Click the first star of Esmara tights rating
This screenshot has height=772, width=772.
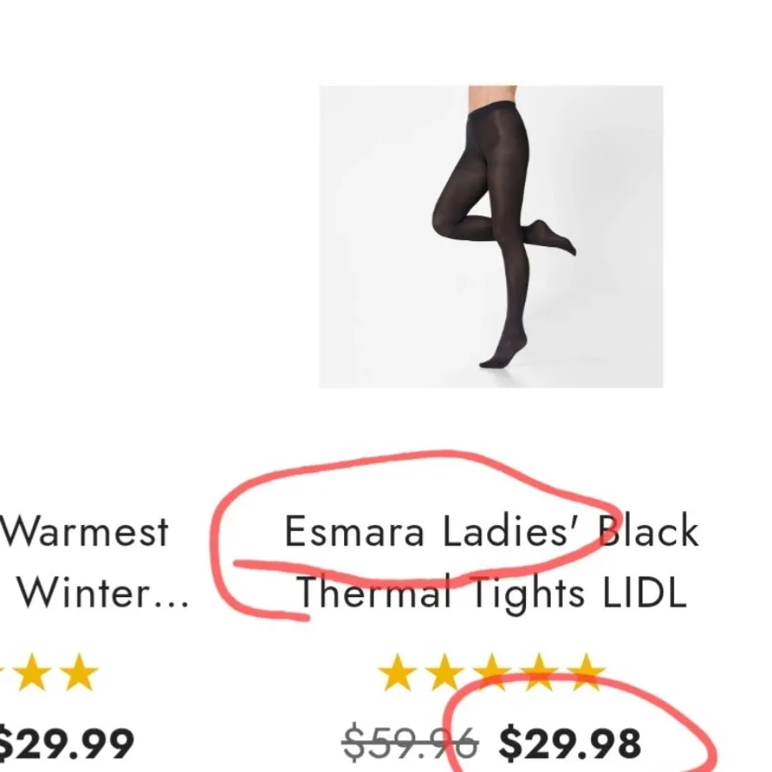tap(397, 672)
